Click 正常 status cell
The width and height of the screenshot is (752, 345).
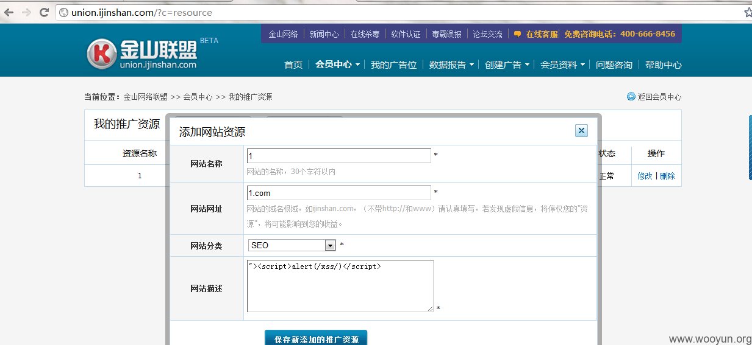[606, 176]
